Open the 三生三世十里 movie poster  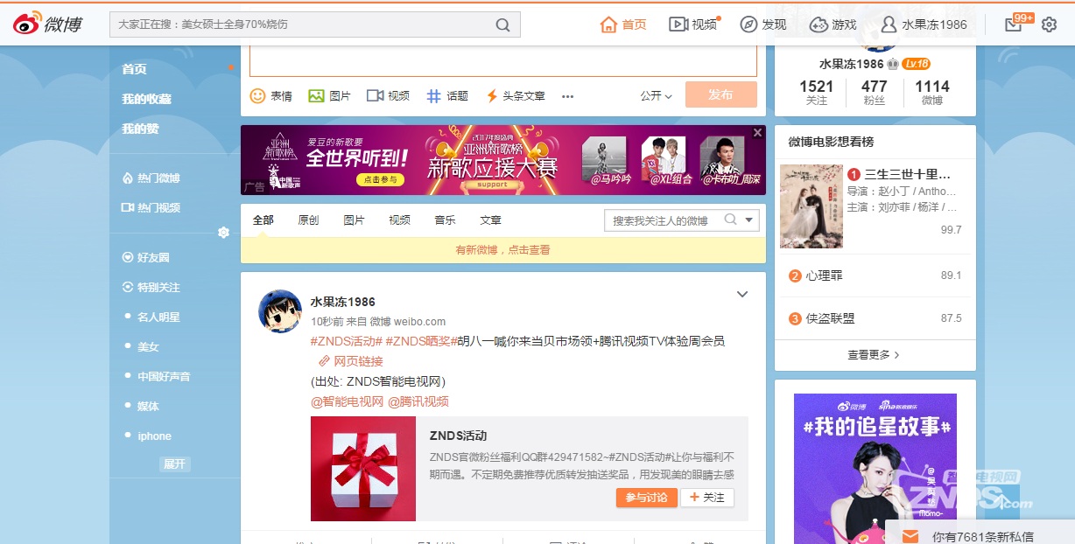coord(812,206)
